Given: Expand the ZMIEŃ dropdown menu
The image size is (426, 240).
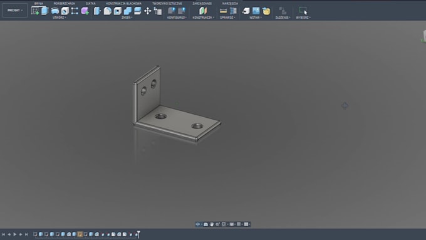Looking at the screenshot, I should coord(127,18).
